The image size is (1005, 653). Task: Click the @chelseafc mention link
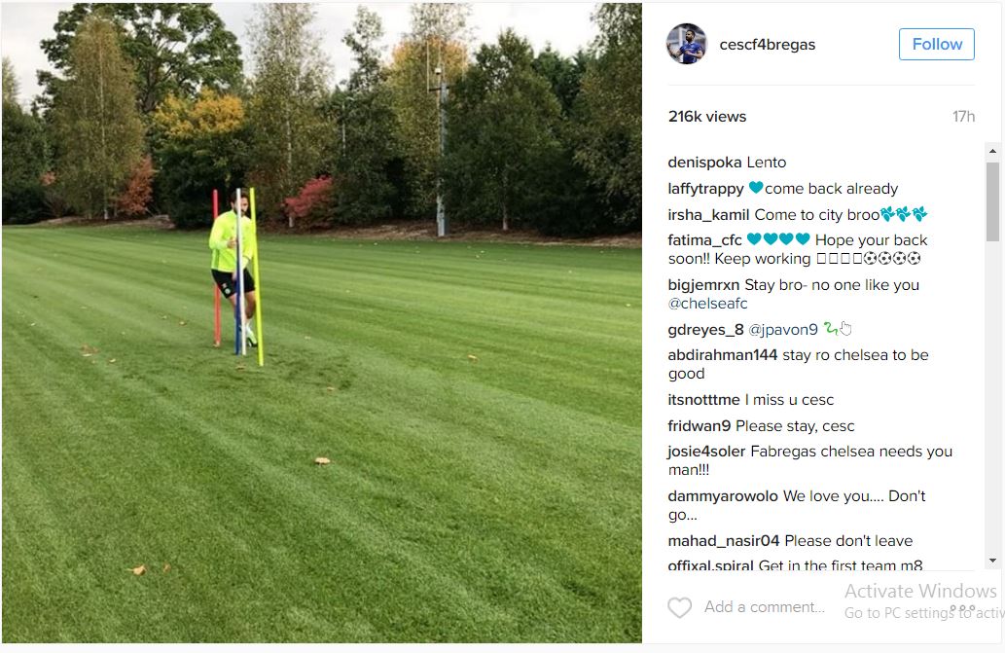pos(707,303)
